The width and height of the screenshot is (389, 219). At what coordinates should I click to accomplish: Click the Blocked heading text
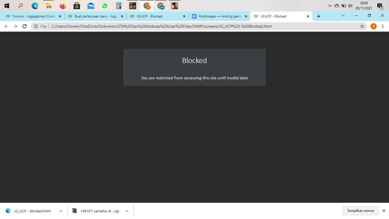[194, 61]
